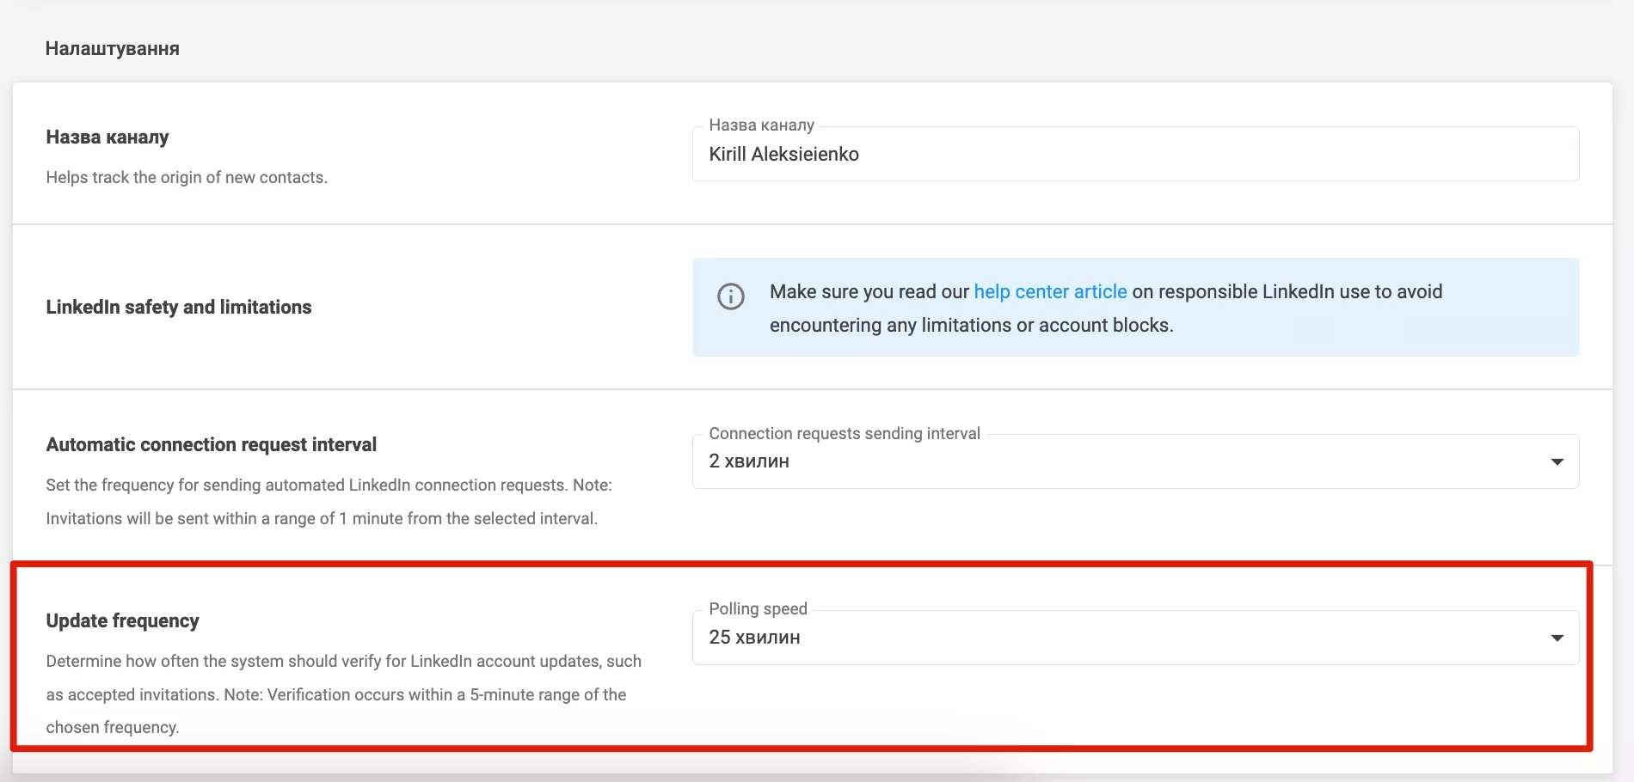Click 'Helps track the origin of new contacts.' text

pyautogui.click(x=187, y=178)
